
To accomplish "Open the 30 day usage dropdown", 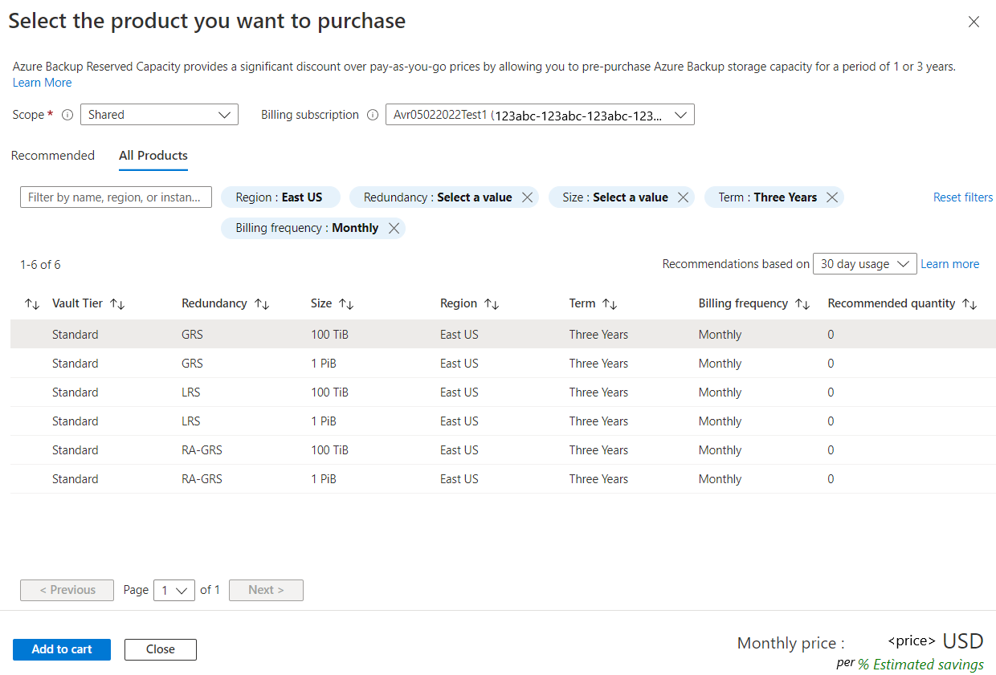I will tap(865, 264).
